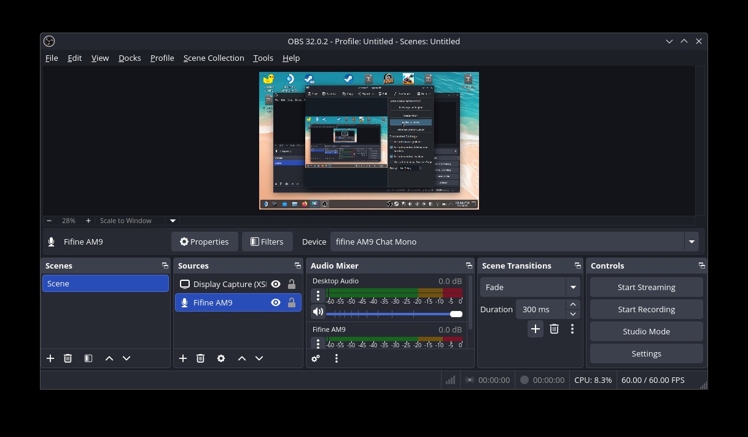Increase transition duration with up arrow
The height and width of the screenshot is (437, 748).
[573, 304]
